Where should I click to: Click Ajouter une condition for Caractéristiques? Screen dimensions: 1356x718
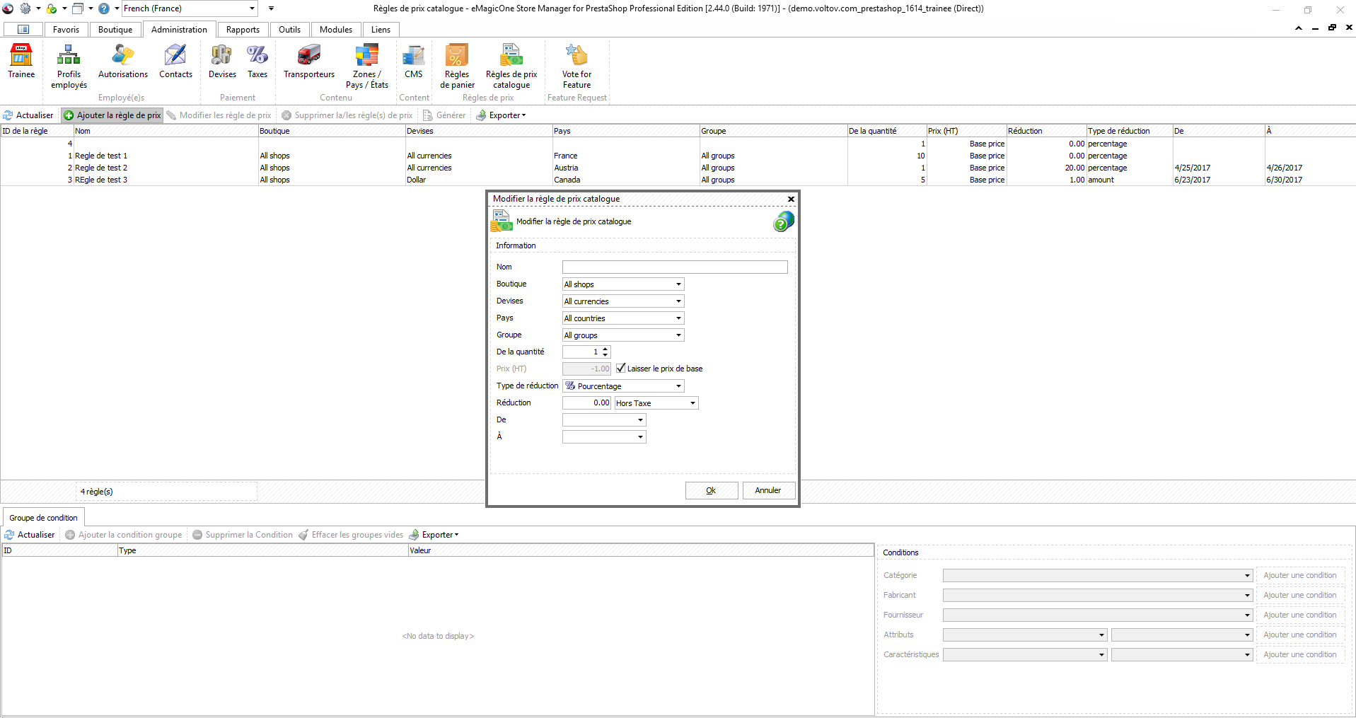(x=1300, y=654)
